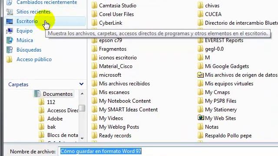The height and width of the screenshot is (156, 278).
Task: Select the CyberLink folder icon
Action: pos(95,23)
